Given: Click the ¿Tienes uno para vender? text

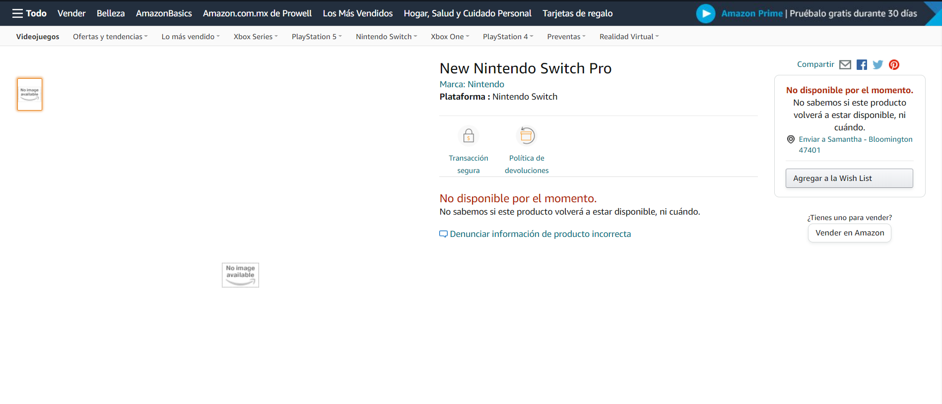Looking at the screenshot, I should 850,218.
